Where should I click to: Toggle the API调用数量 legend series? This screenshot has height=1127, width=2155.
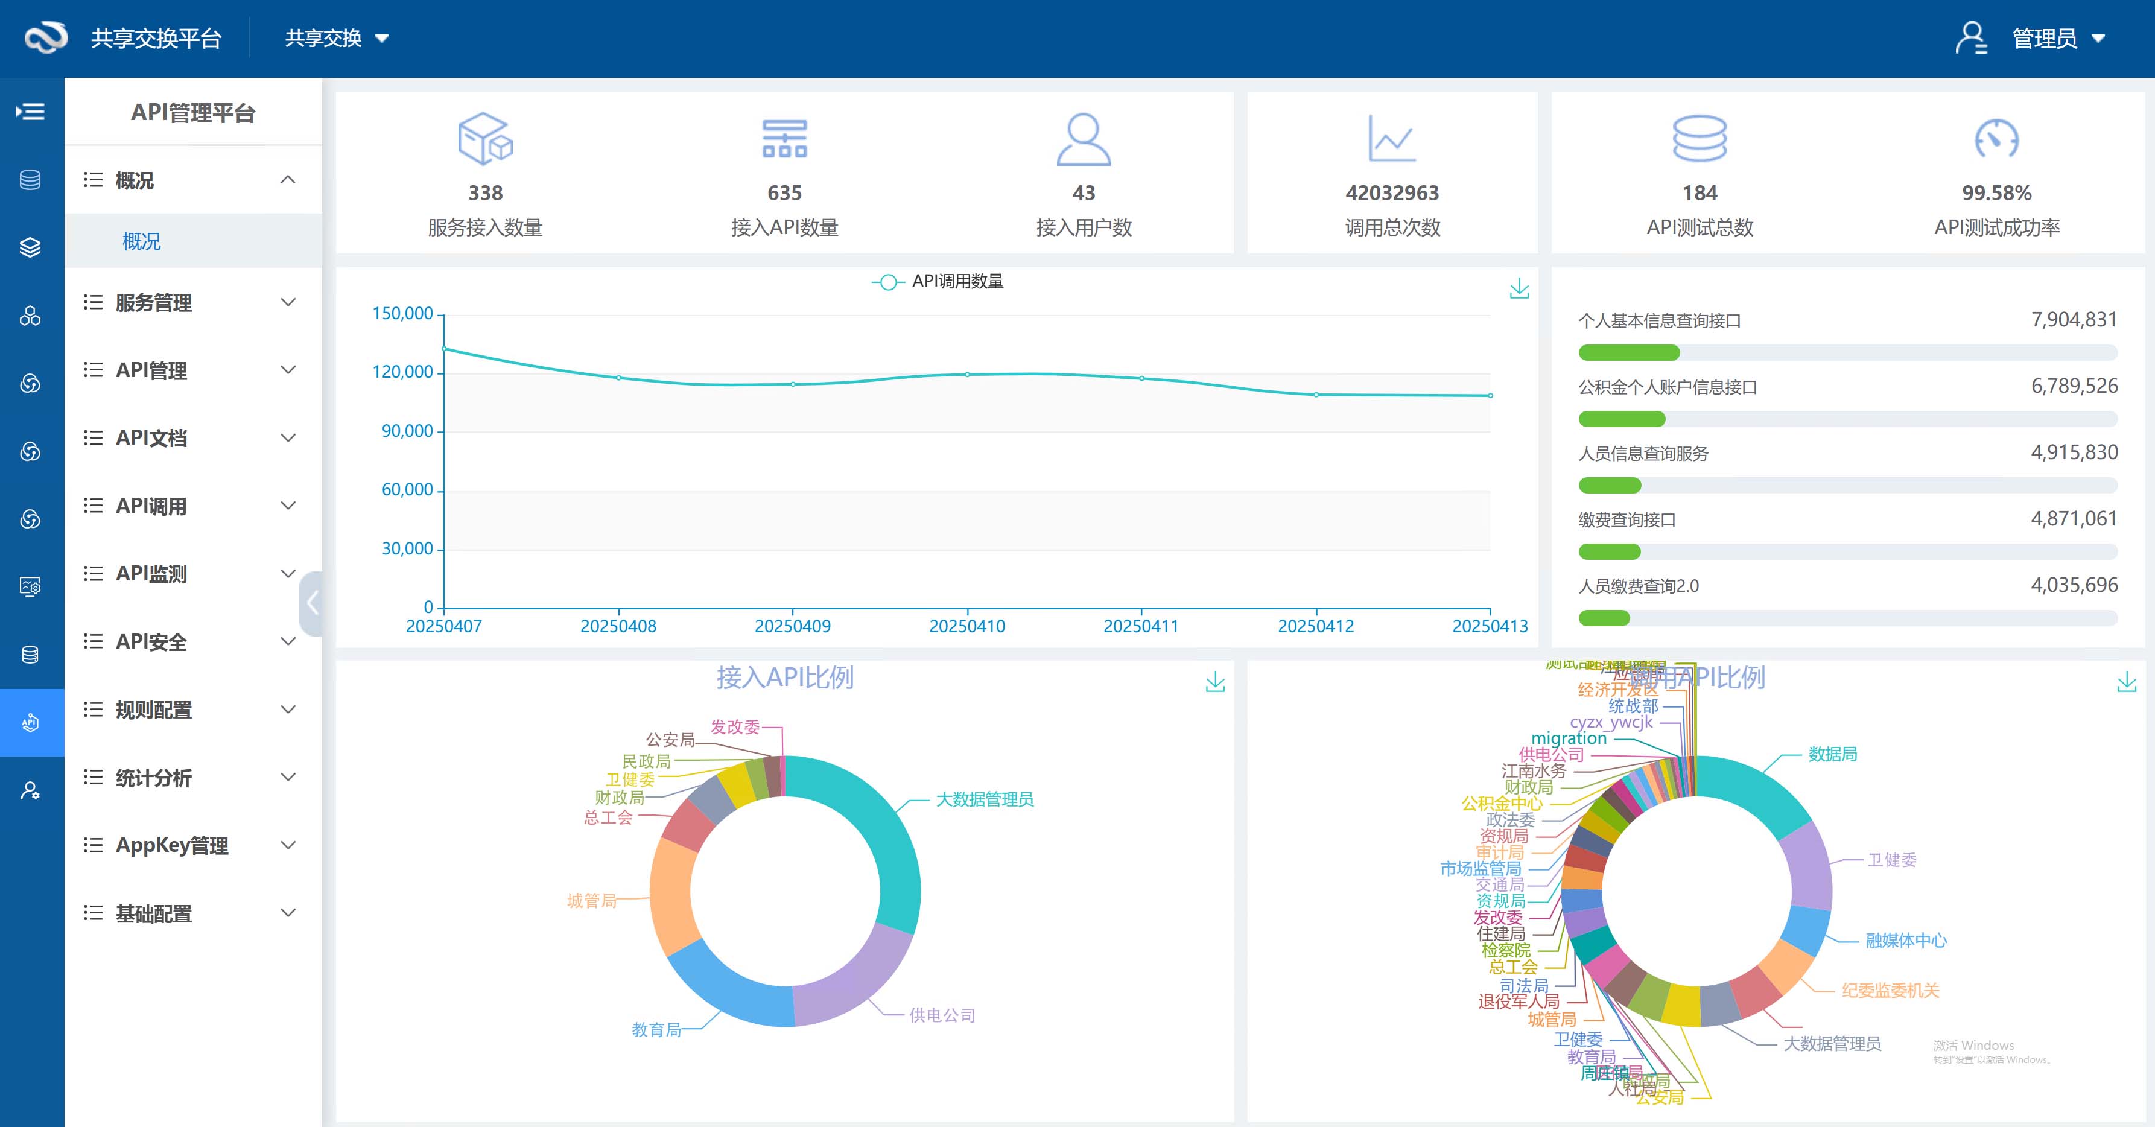[937, 282]
